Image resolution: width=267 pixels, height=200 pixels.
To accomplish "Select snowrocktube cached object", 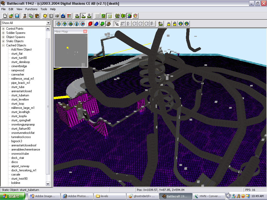I will pyautogui.click(x=20, y=154).
